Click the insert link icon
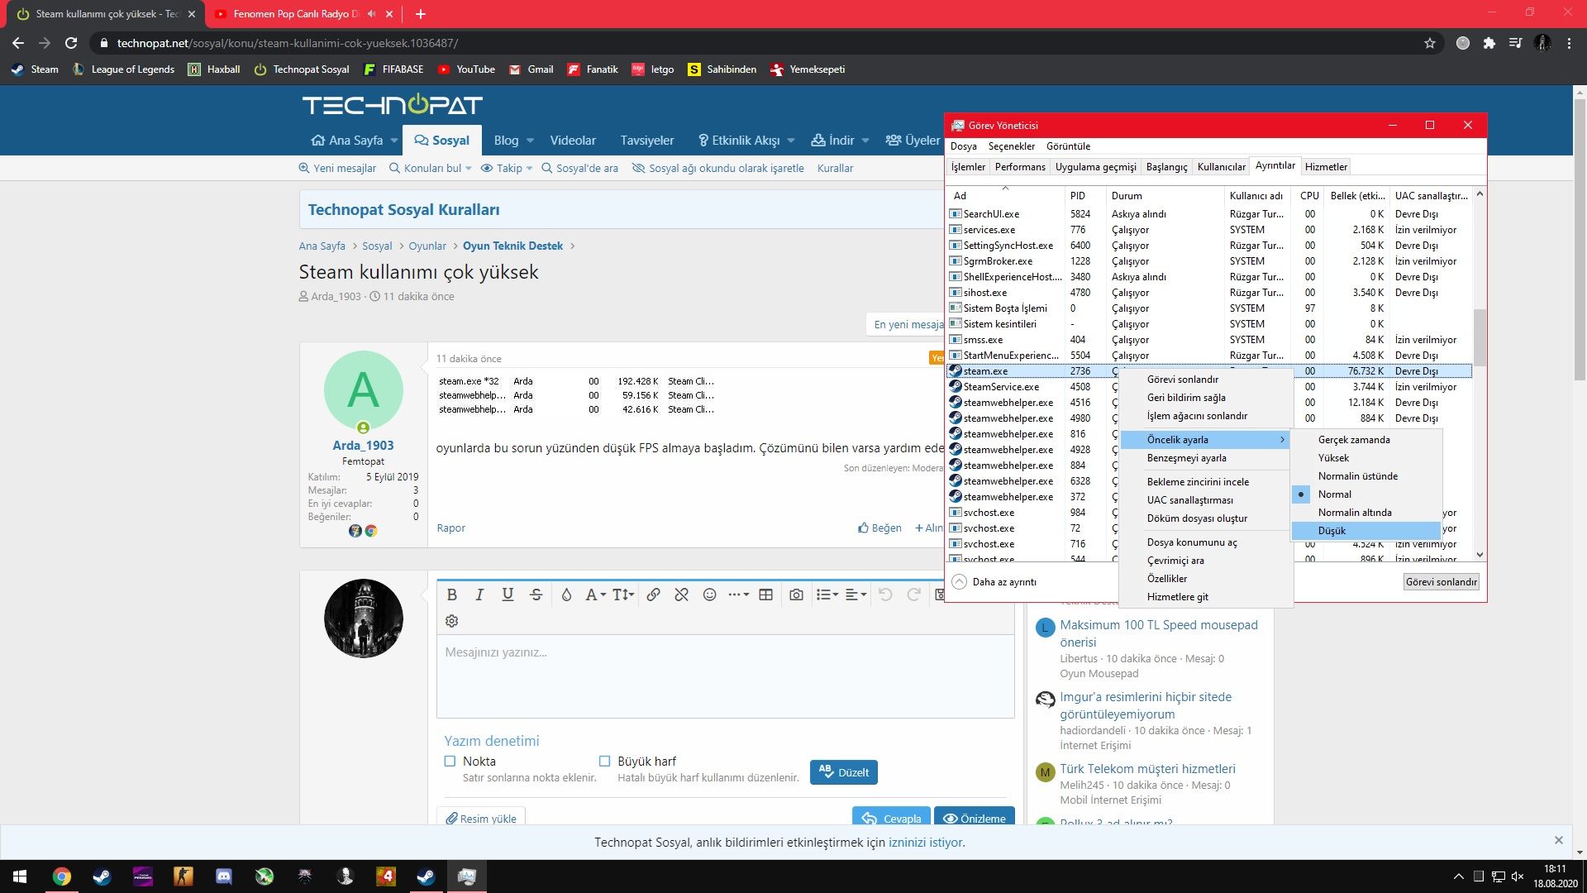This screenshot has width=1587, height=893. coord(653,595)
